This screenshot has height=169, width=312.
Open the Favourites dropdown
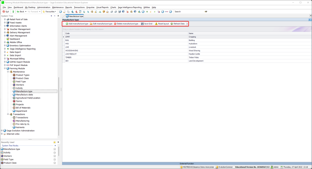click(49, 11)
